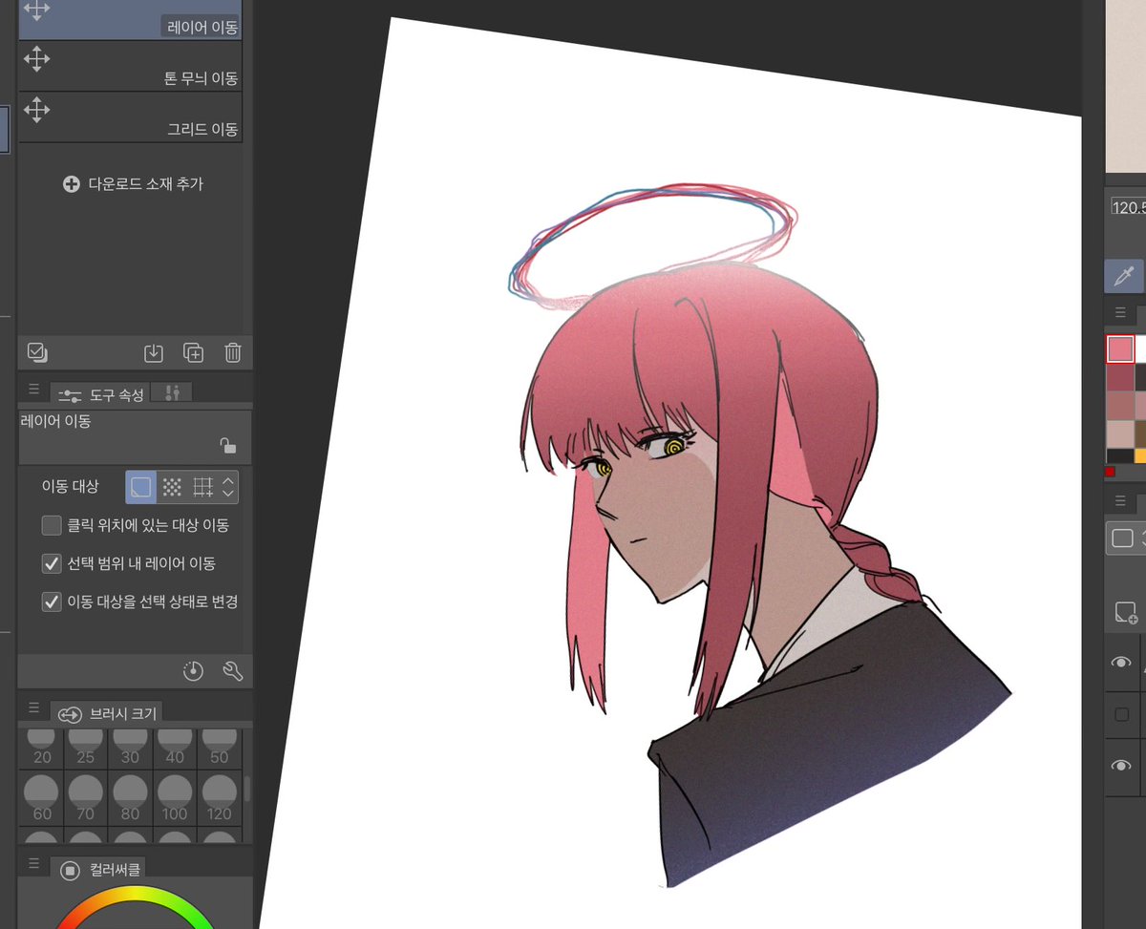Click the up-down stepper beside 이동 대상 options
The height and width of the screenshot is (929, 1146).
228,487
